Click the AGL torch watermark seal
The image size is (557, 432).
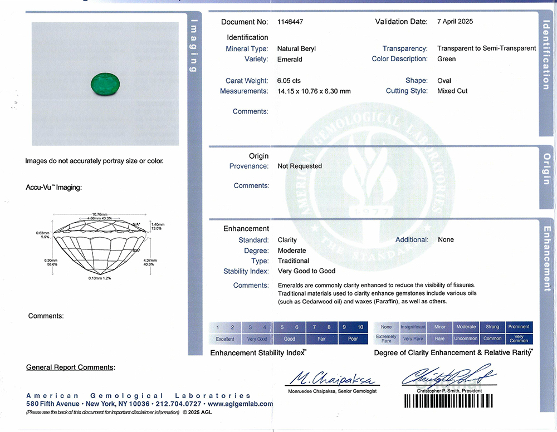[370, 186]
